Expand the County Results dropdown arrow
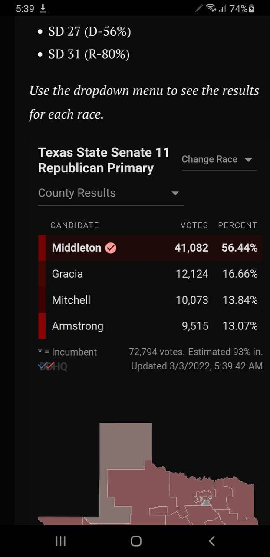This screenshot has height=557, width=270. pyautogui.click(x=175, y=193)
